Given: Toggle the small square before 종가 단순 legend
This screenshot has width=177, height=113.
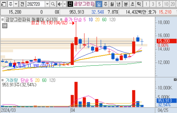Looking at the screenshot, I should point(61,20).
